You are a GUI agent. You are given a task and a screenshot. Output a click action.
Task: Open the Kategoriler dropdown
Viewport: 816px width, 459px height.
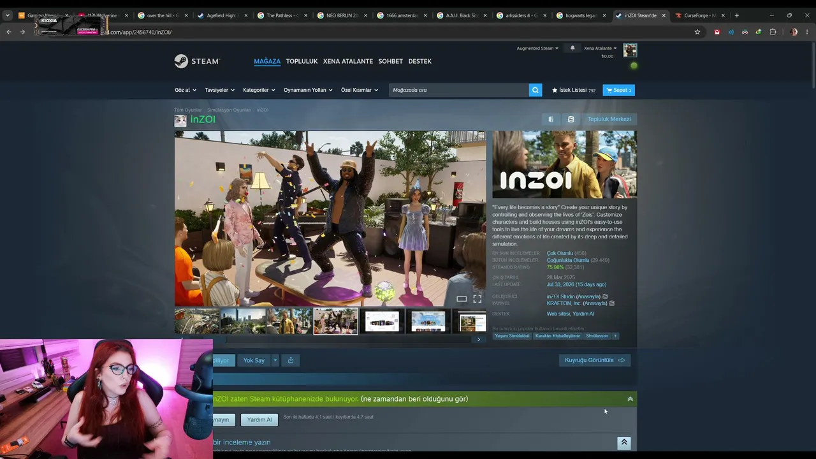coord(259,90)
